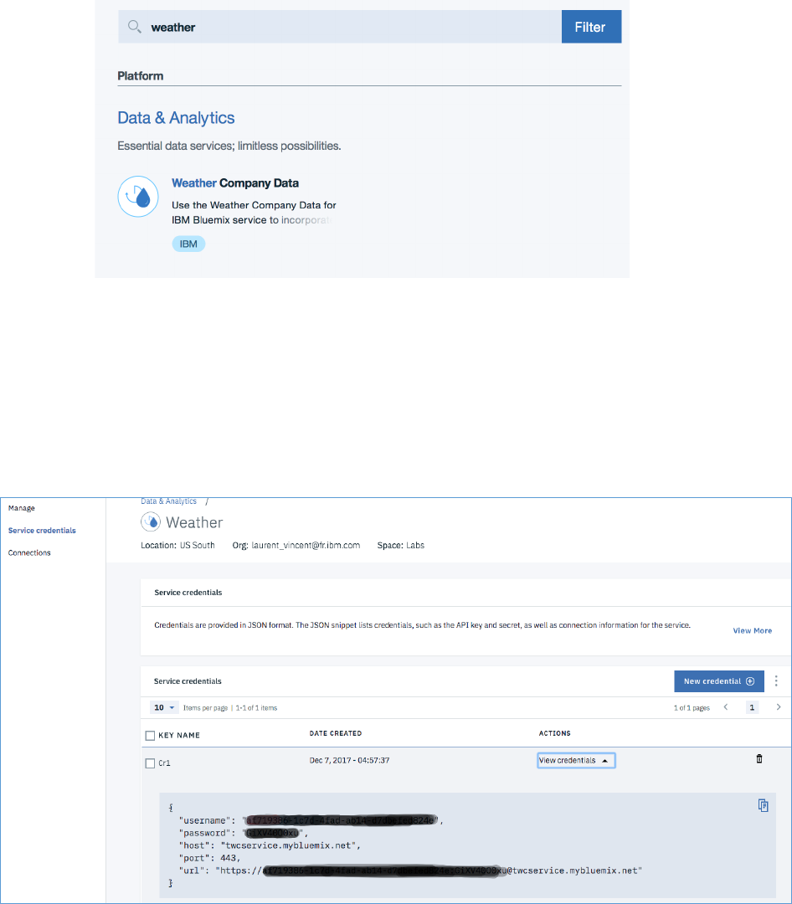Select Connections in the sidebar
Viewport: 792px width, 904px height.
[29, 553]
